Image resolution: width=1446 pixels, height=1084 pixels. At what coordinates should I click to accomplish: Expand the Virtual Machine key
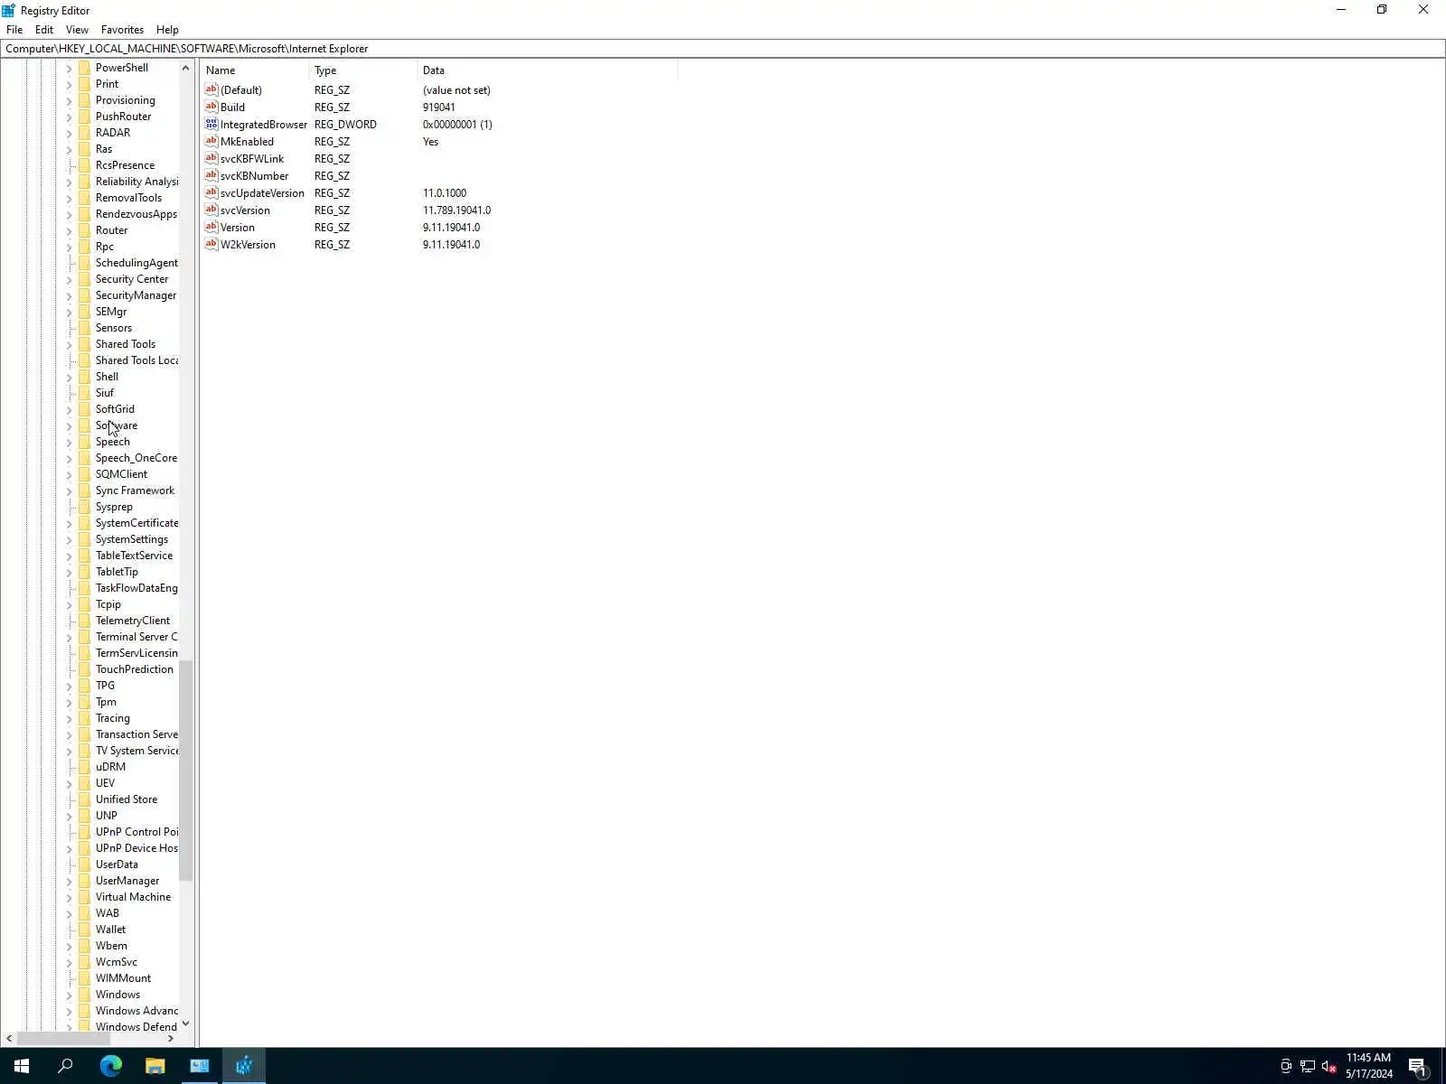pos(69,897)
